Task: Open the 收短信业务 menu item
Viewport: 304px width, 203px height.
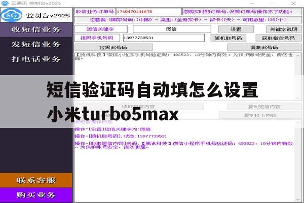Action: (36, 29)
